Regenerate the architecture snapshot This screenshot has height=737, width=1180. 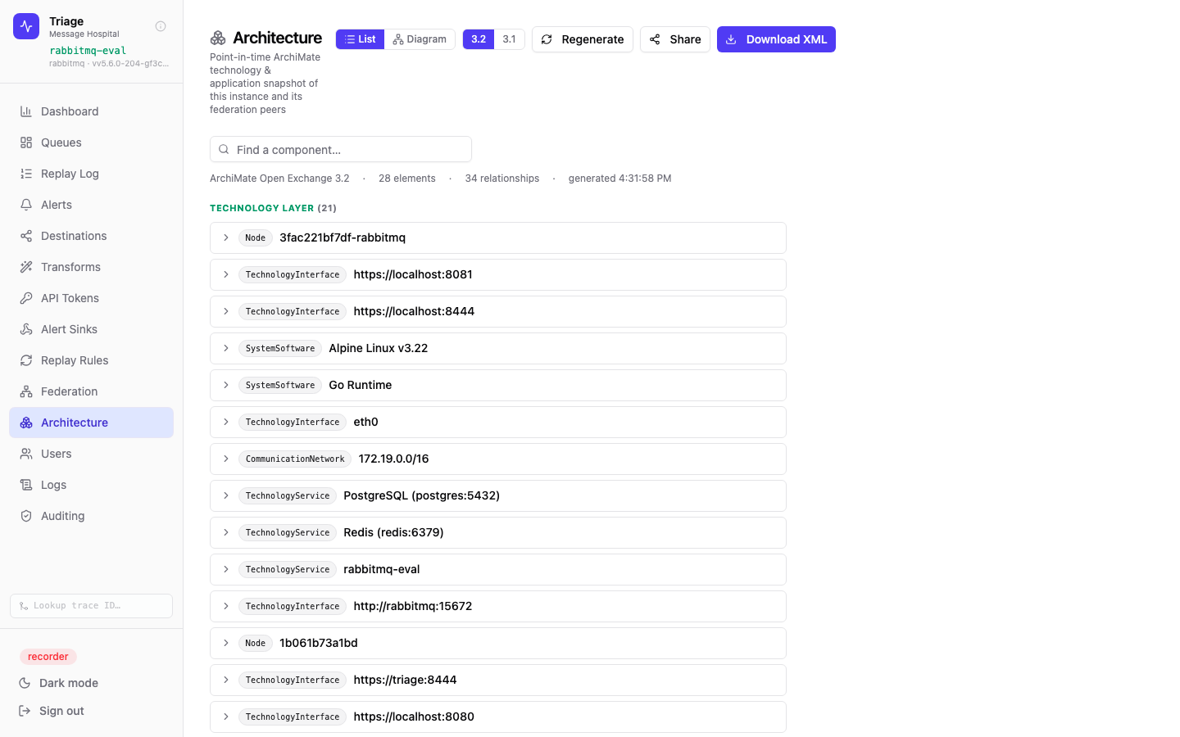(x=583, y=39)
